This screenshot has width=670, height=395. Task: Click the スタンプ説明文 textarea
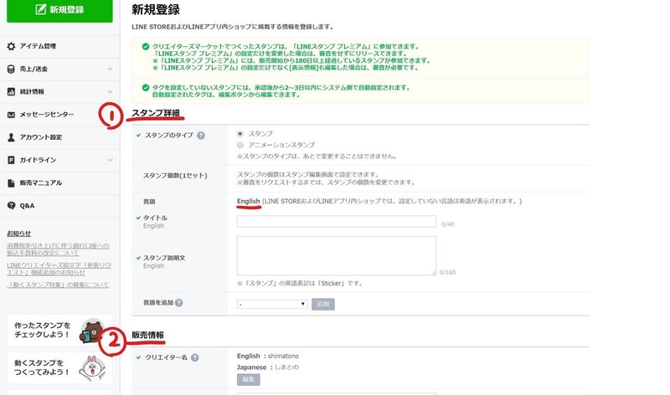point(337,255)
